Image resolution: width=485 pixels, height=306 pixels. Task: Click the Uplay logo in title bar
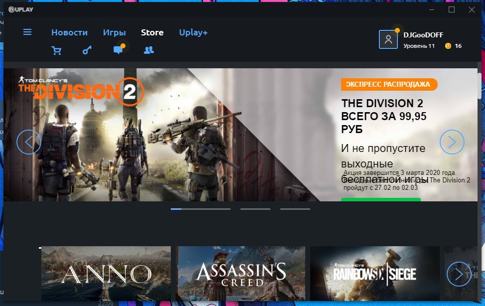(x=21, y=9)
